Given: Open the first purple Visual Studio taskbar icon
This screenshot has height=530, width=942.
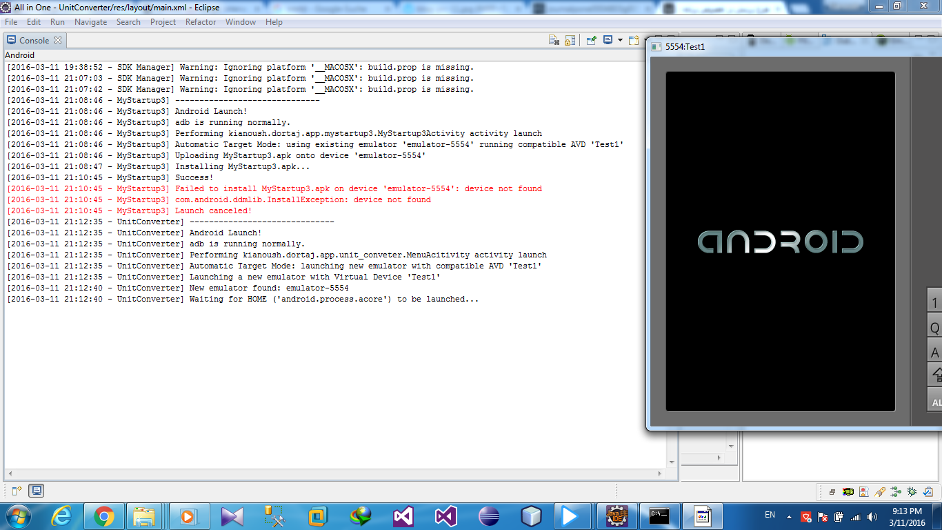Looking at the screenshot, I should coord(403,516).
